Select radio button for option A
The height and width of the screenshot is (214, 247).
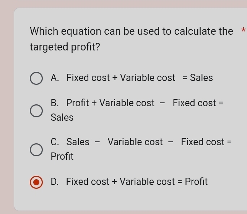(36, 78)
